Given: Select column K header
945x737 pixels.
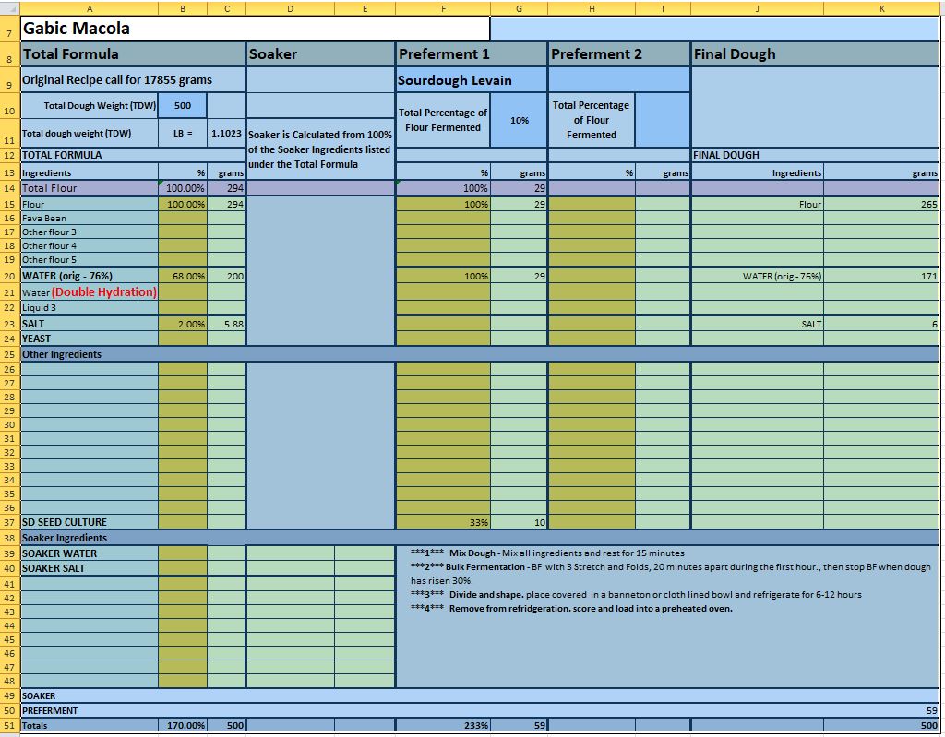Looking at the screenshot, I should 881,7.
